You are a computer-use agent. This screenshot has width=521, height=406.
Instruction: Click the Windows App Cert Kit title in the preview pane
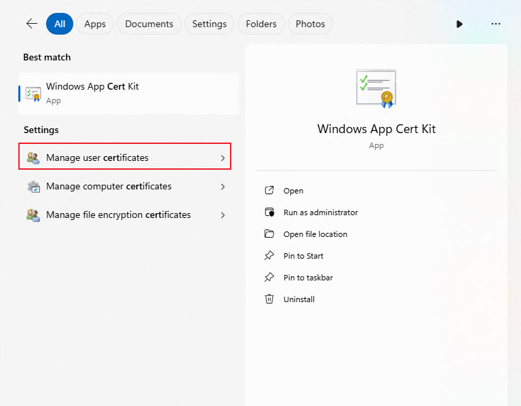(376, 129)
